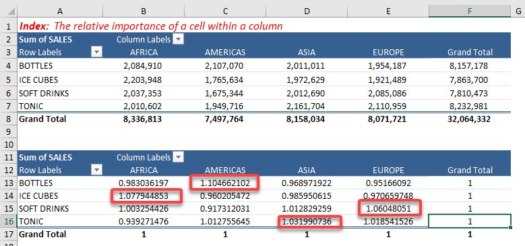This screenshot has height=246, width=525.
Task: Select TONIC label in row 16
Action: (x=31, y=222)
